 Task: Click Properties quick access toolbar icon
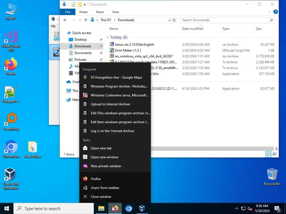click(73, 4)
